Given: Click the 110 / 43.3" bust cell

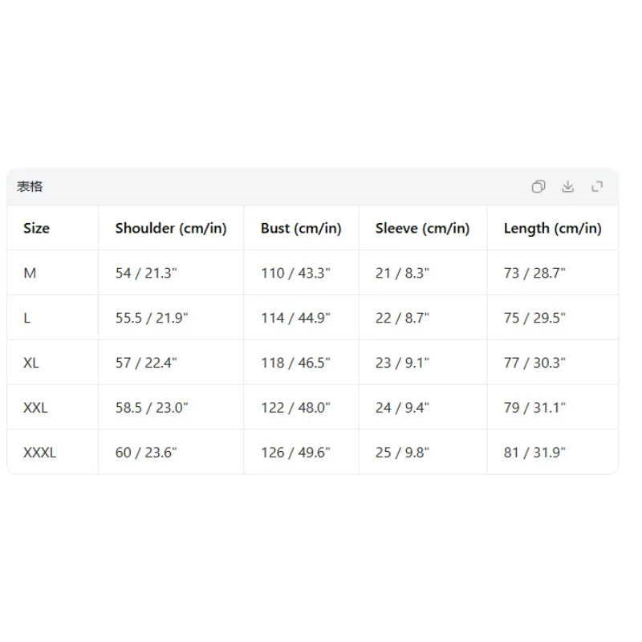Looking at the screenshot, I should coord(302,273).
